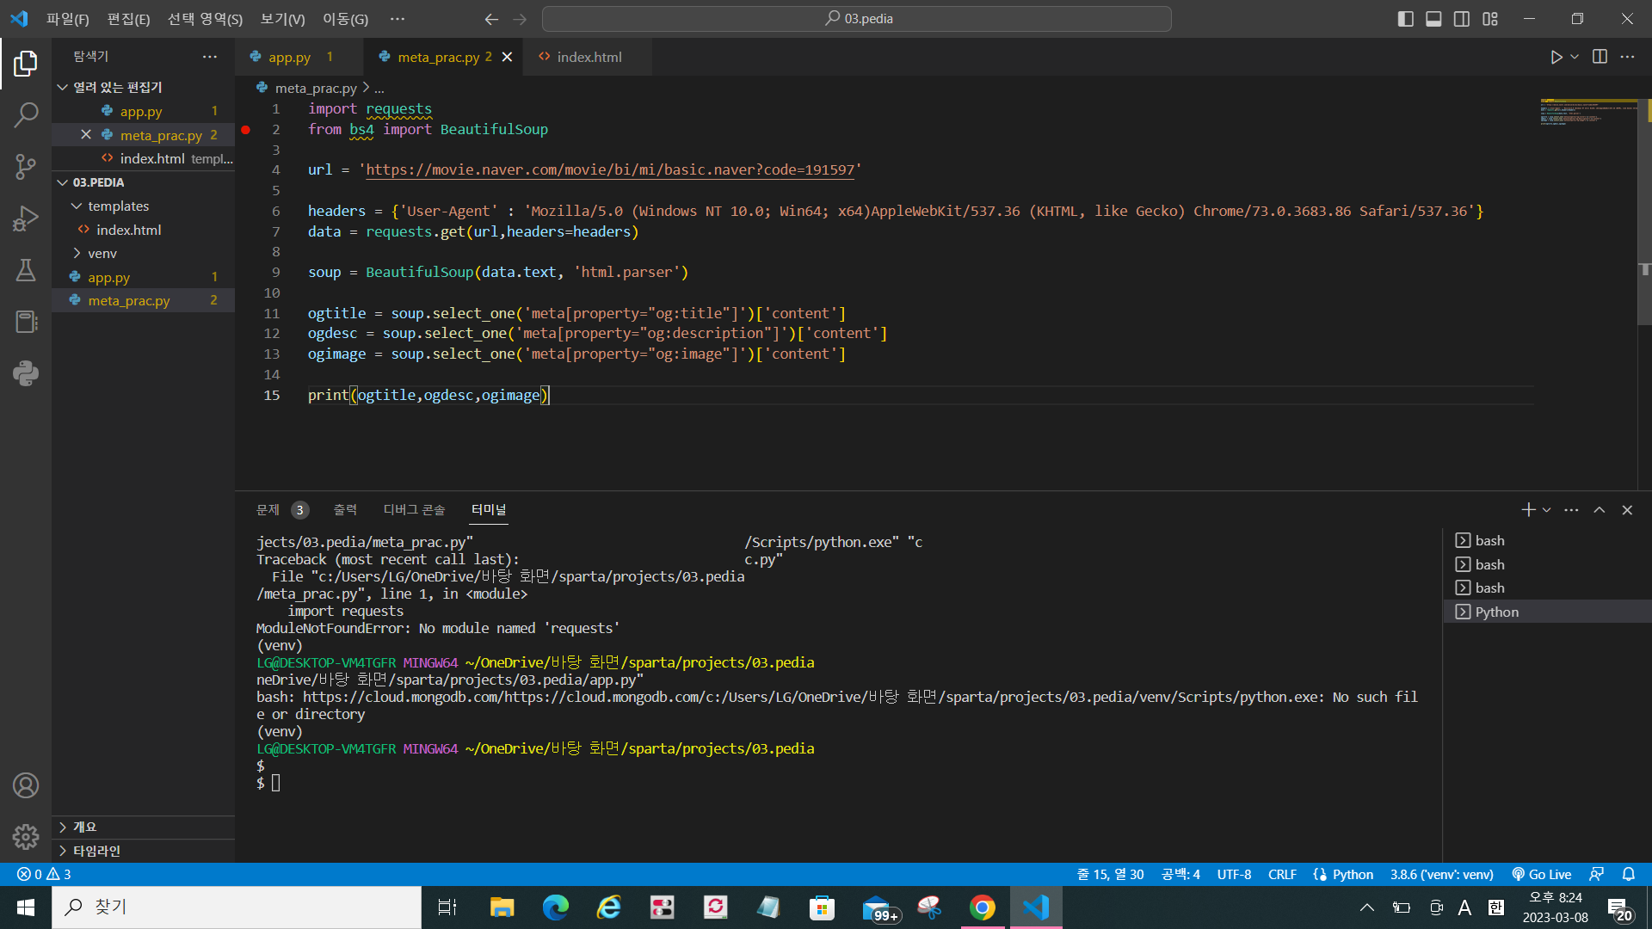The image size is (1652, 929).
Task: Open the 파일(F) menu
Action: (x=68, y=19)
